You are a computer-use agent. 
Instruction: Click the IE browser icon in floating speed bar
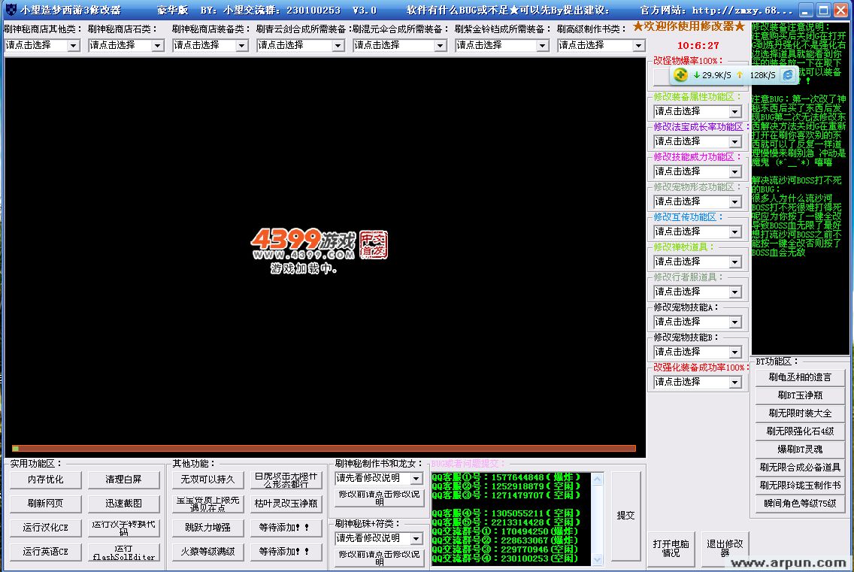click(788, 75)
